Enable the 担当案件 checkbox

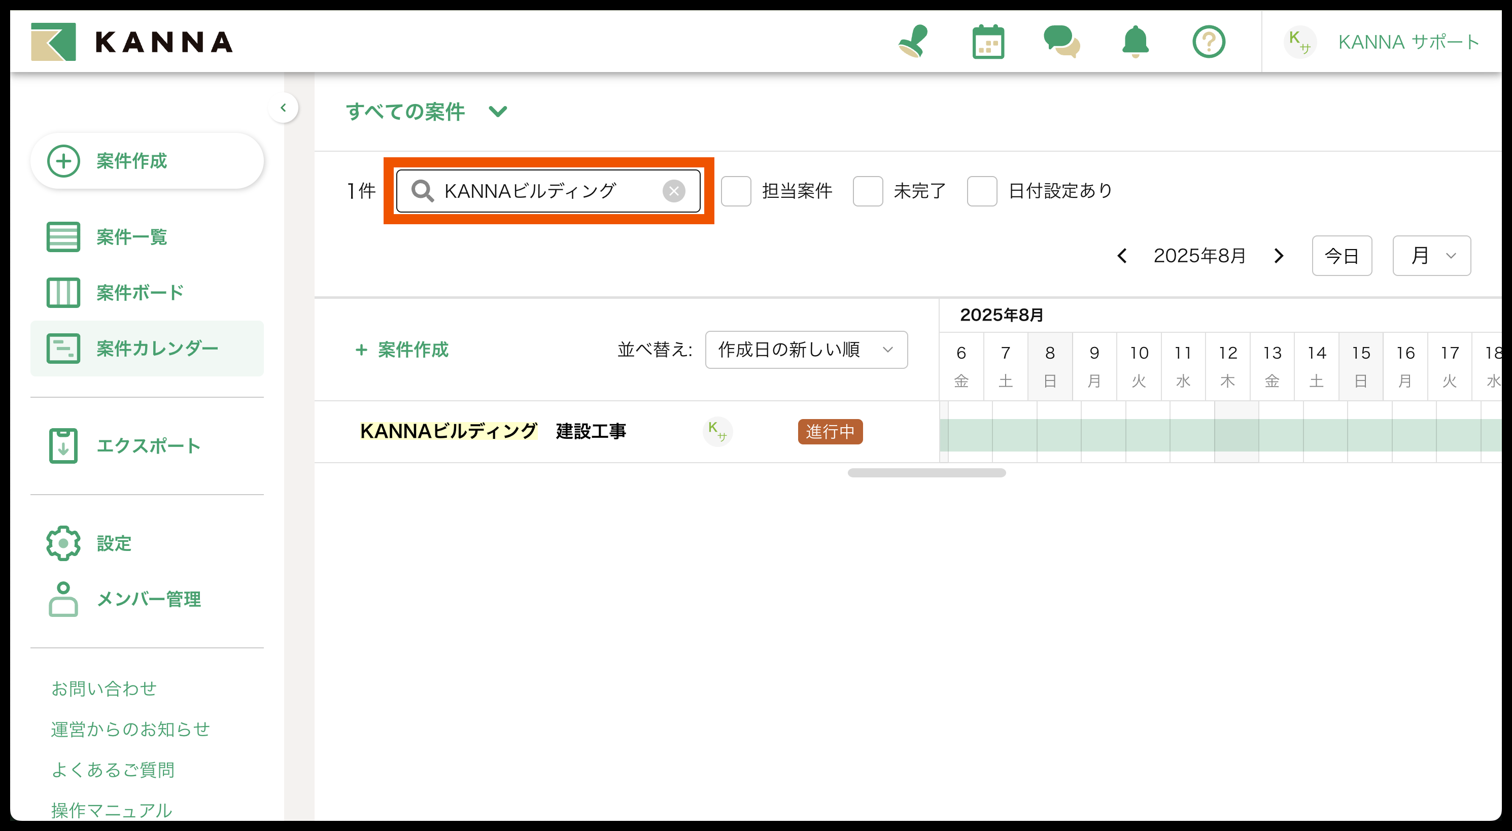coord(736,191)
